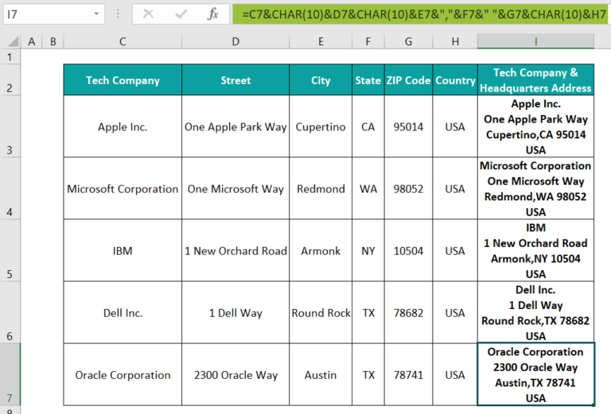This screenshot has width=611, height=414.
Task: Click in the formula bar text
Action: (421, 14)
